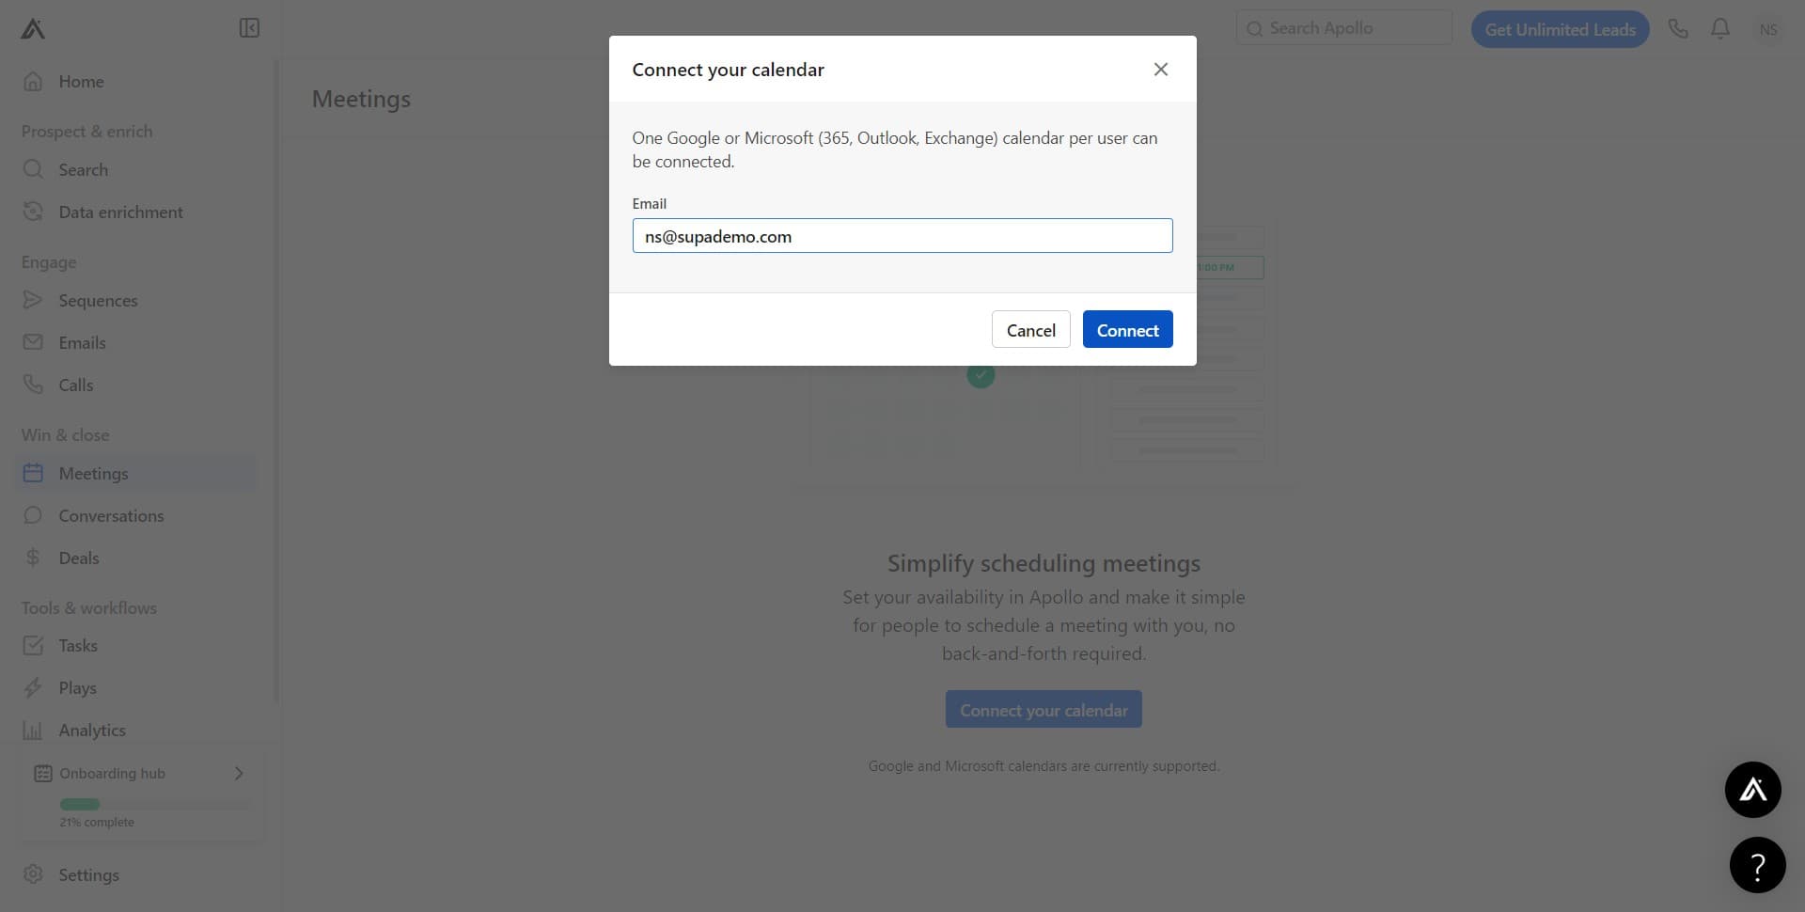The height and width of the screenshot is (912, 1805).
Task: Click the Connect button in the dialog
Action: coord(1127,329)
